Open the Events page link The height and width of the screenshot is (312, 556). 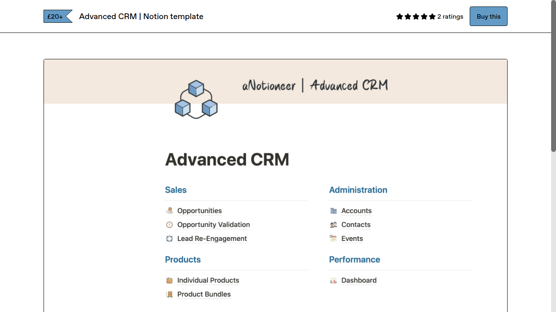[x=352, y=238]
